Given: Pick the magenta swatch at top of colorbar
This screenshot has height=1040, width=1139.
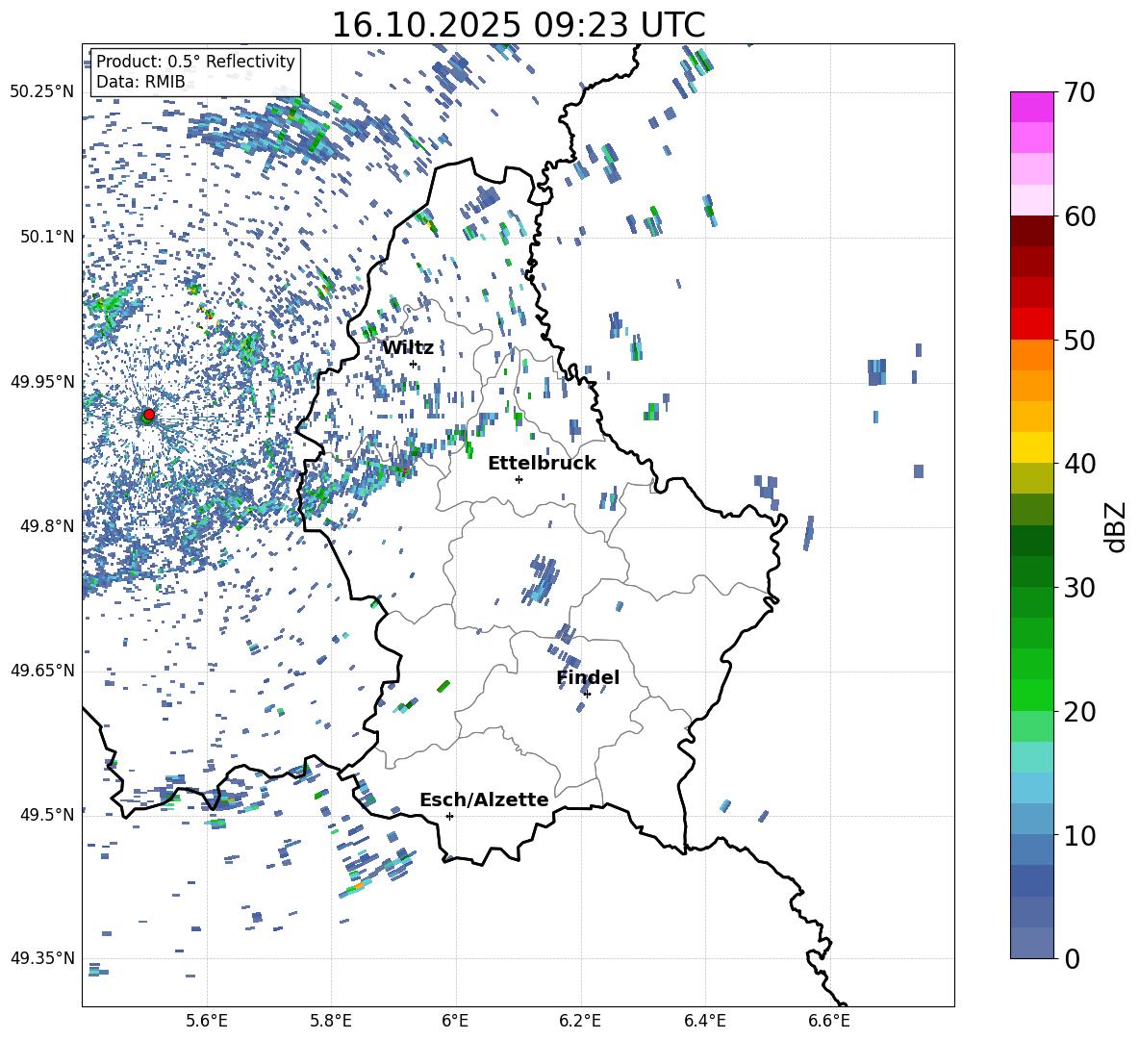Looking at the screenshot, I should (x=1032, y=106).
